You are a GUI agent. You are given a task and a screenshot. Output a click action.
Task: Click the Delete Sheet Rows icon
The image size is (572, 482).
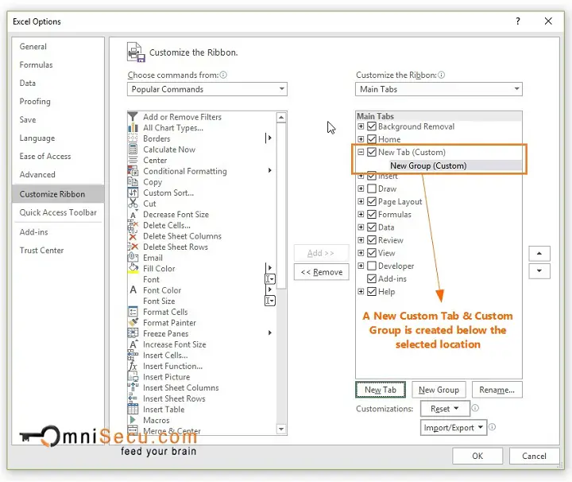[133, 247]
